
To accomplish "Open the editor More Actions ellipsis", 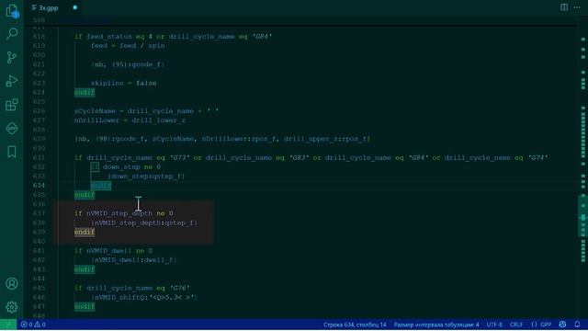I will click(x=577, y=7).
